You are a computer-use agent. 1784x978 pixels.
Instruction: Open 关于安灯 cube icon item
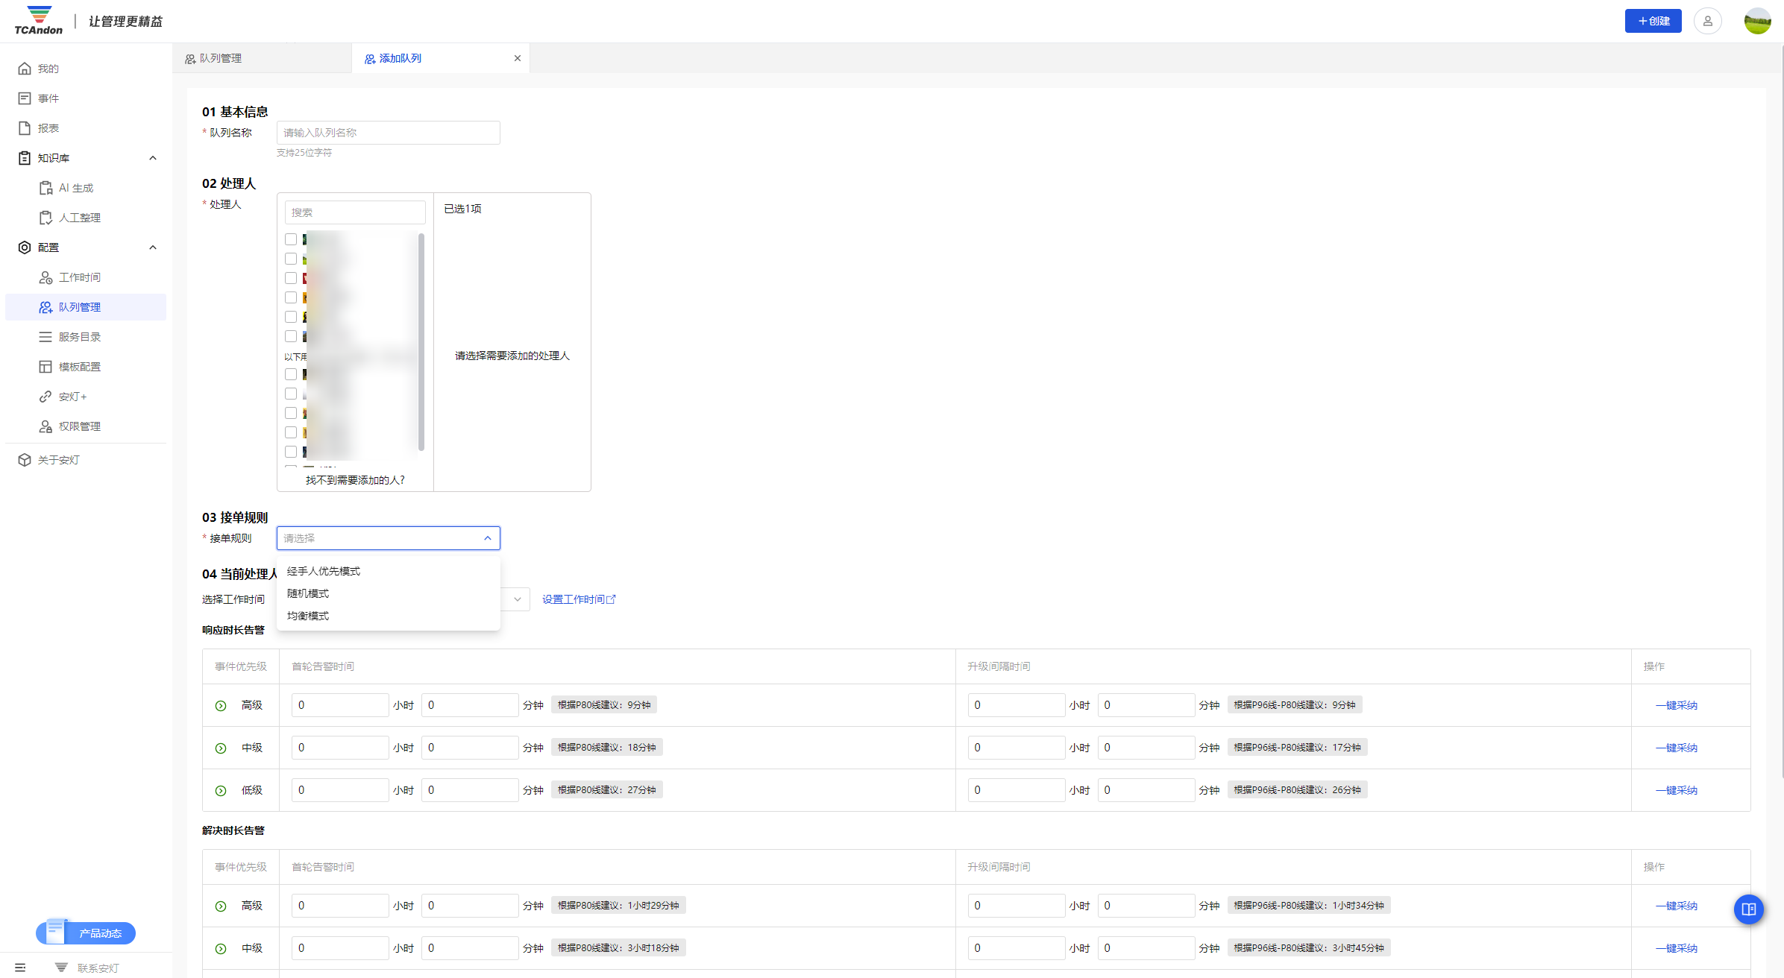coord(25,460)
